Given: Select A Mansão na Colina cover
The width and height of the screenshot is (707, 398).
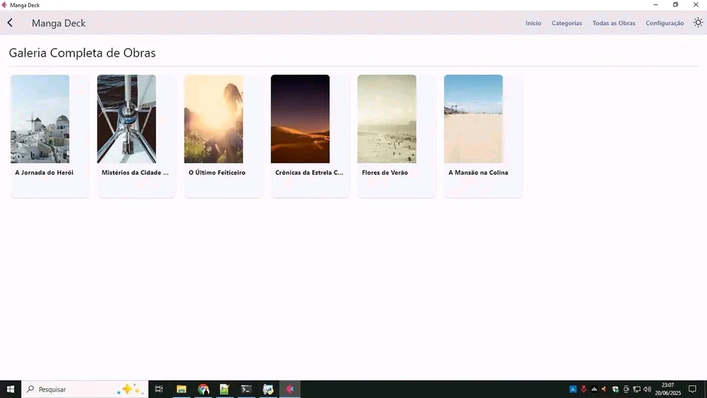Looking at the screenshot, I should [473, 119].
